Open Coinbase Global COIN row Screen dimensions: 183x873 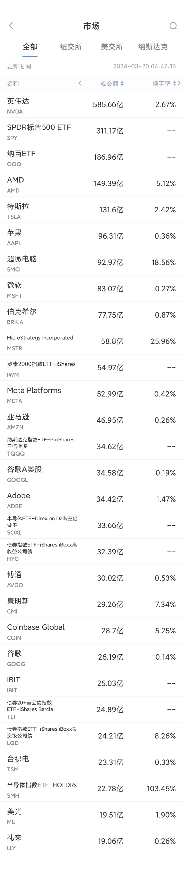coord(91,631)
